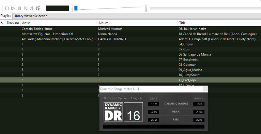Sort by the Artist column header

pyautogui.click(x=59, y=23)
